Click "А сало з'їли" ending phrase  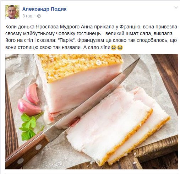coord(97,47)
